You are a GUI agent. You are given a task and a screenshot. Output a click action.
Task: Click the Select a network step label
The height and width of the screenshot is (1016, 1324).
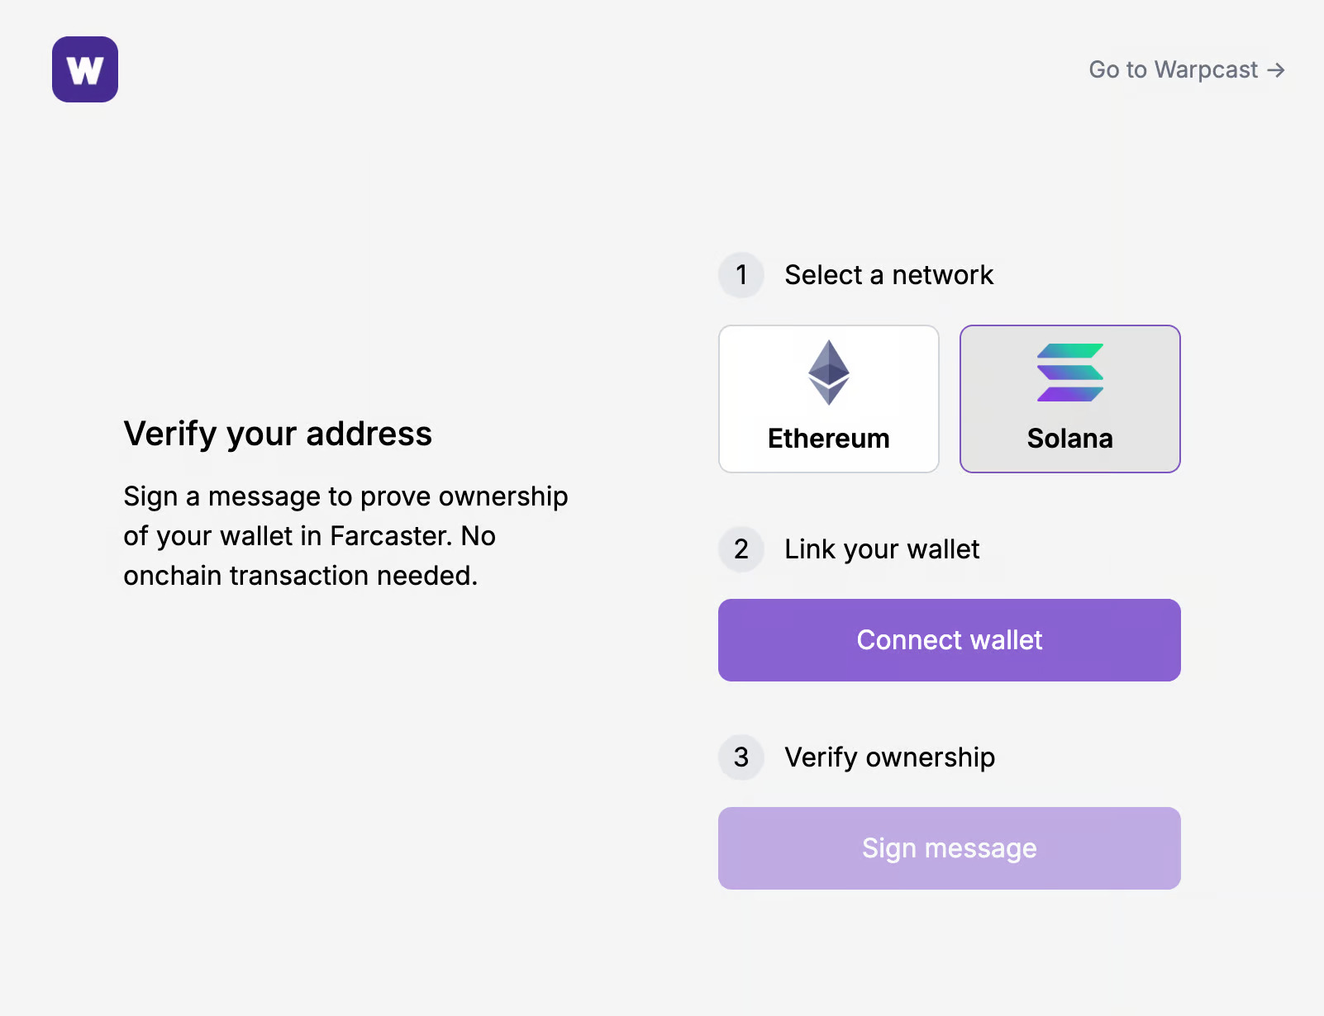(889, 275)
